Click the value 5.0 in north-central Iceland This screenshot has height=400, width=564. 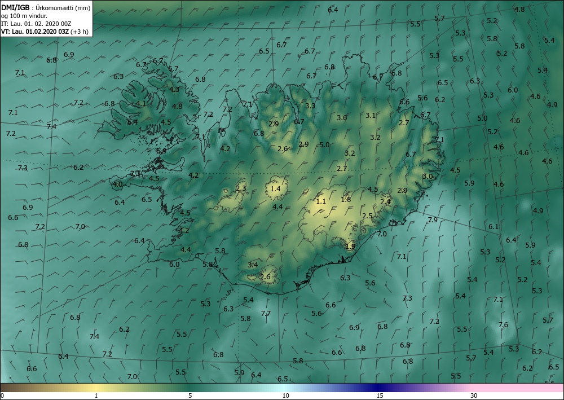coord(324,144)
